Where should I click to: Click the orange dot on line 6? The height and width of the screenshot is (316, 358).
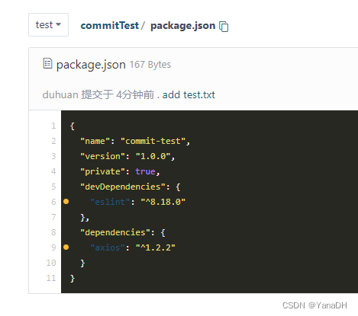(66, 202)
